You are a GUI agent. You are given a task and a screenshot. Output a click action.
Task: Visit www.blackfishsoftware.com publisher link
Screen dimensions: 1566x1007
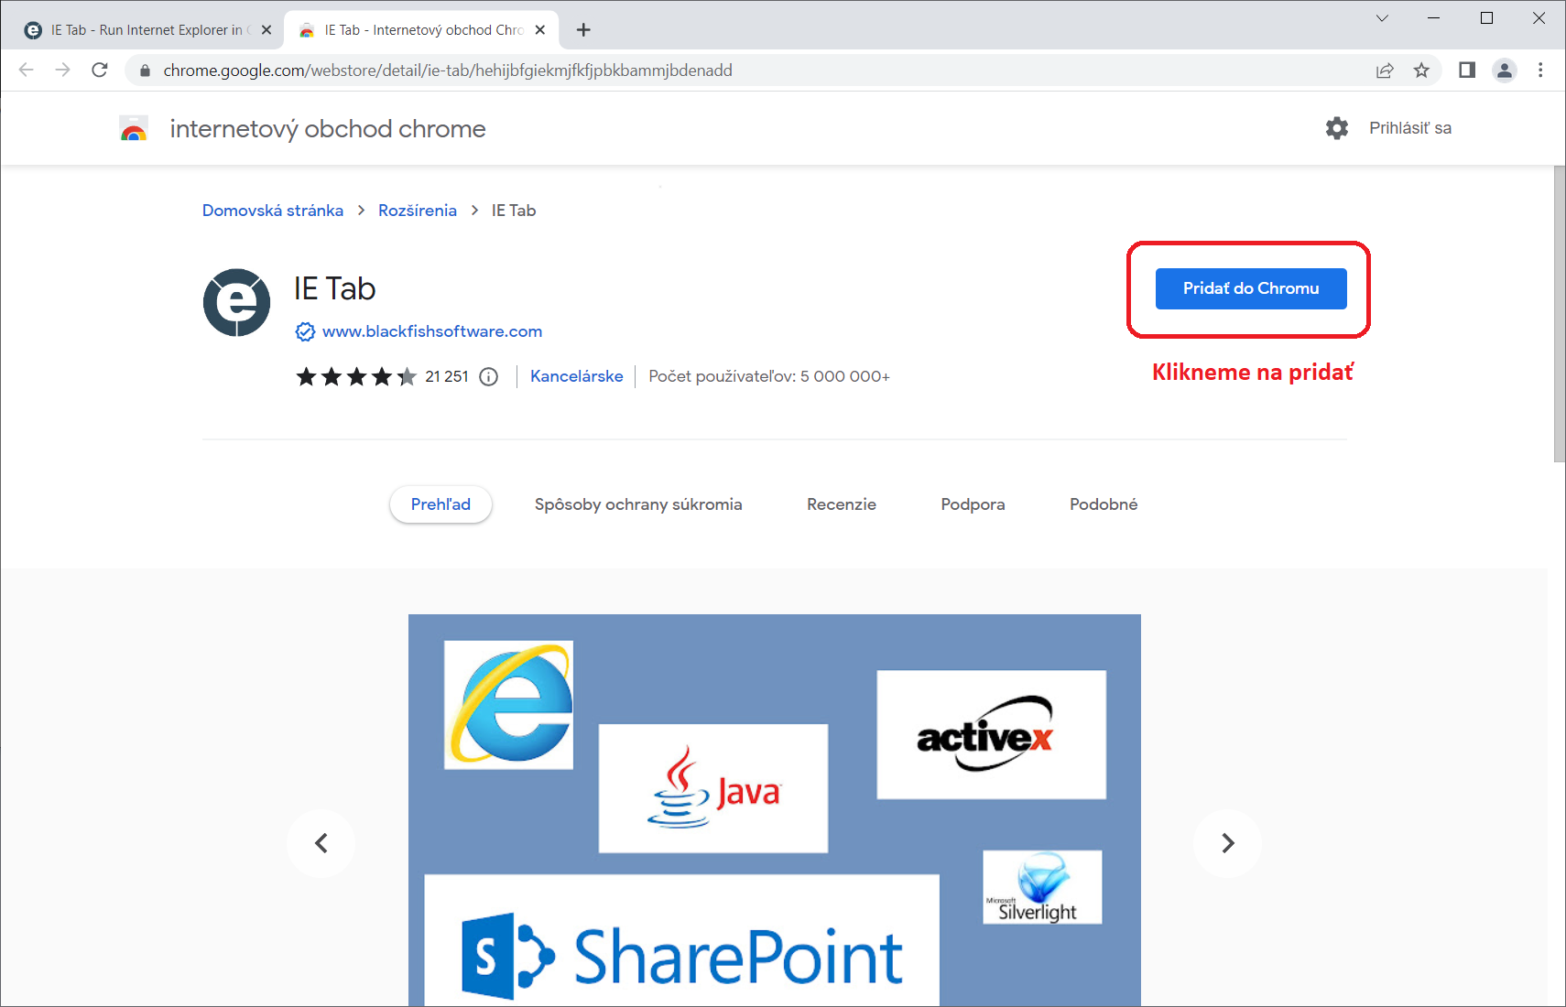432,331
